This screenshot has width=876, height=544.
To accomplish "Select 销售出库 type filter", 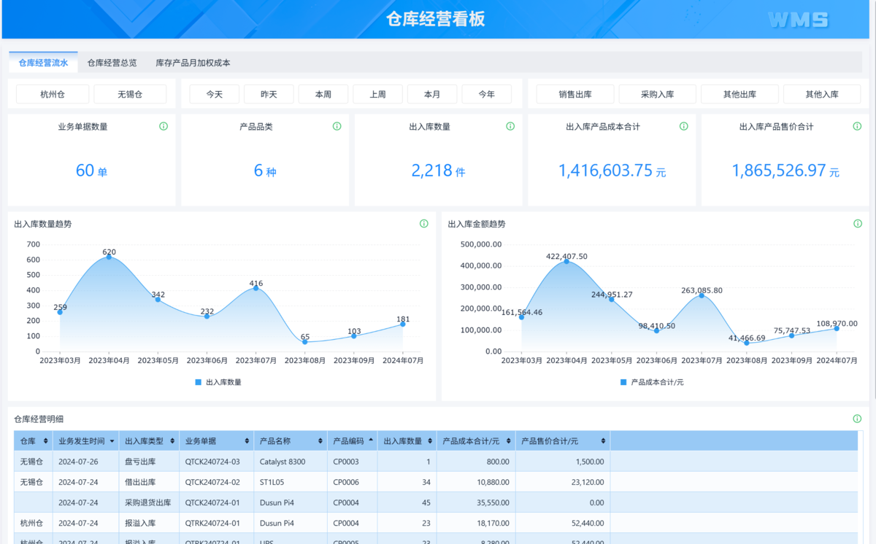I will (x=575, y=94).
